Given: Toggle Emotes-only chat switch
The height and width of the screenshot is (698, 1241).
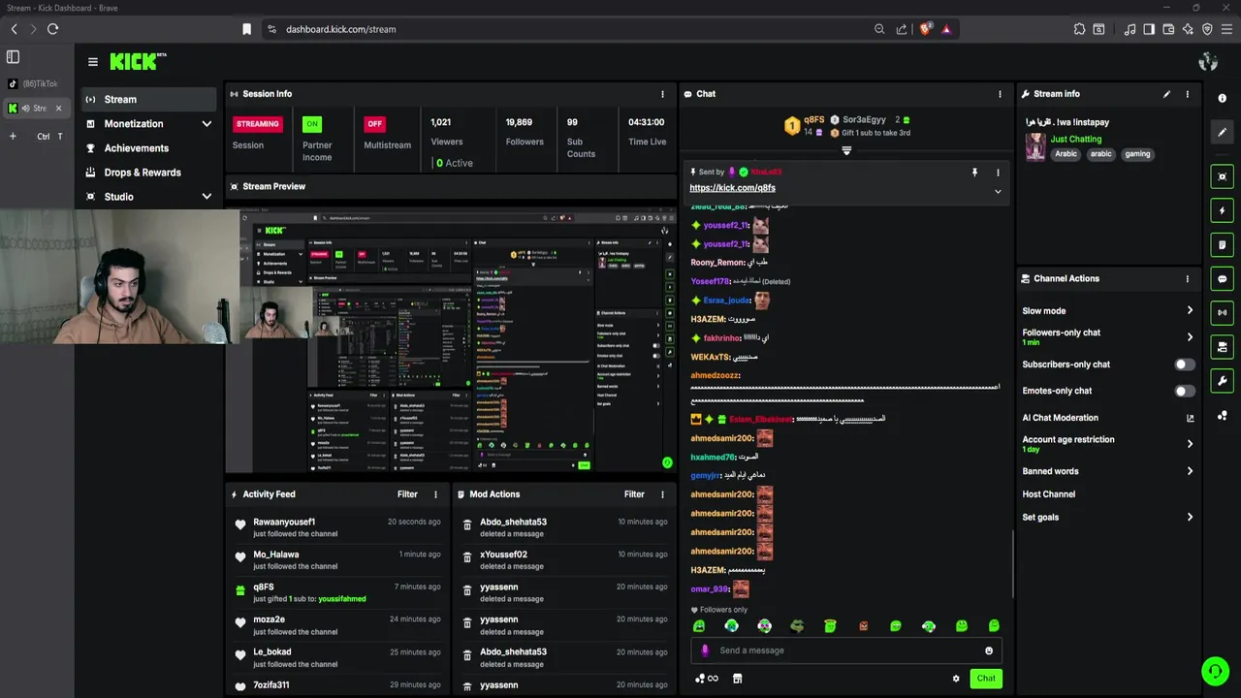Looking at the screenshot, I should click(1185, 391).
